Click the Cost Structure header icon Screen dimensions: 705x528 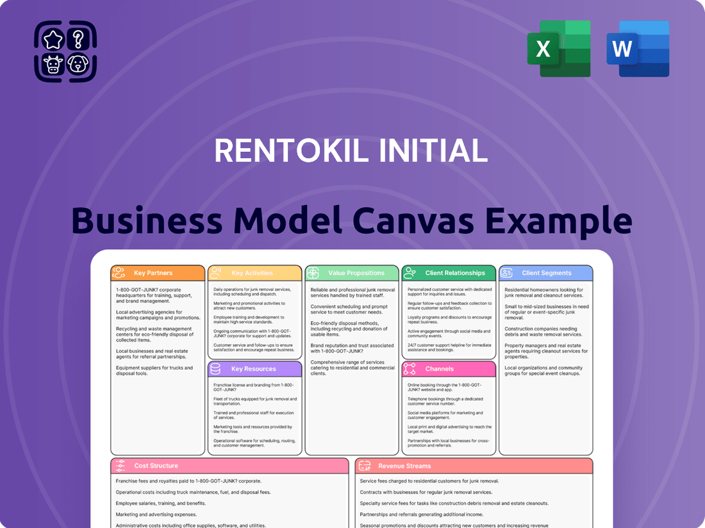(119, 466)
